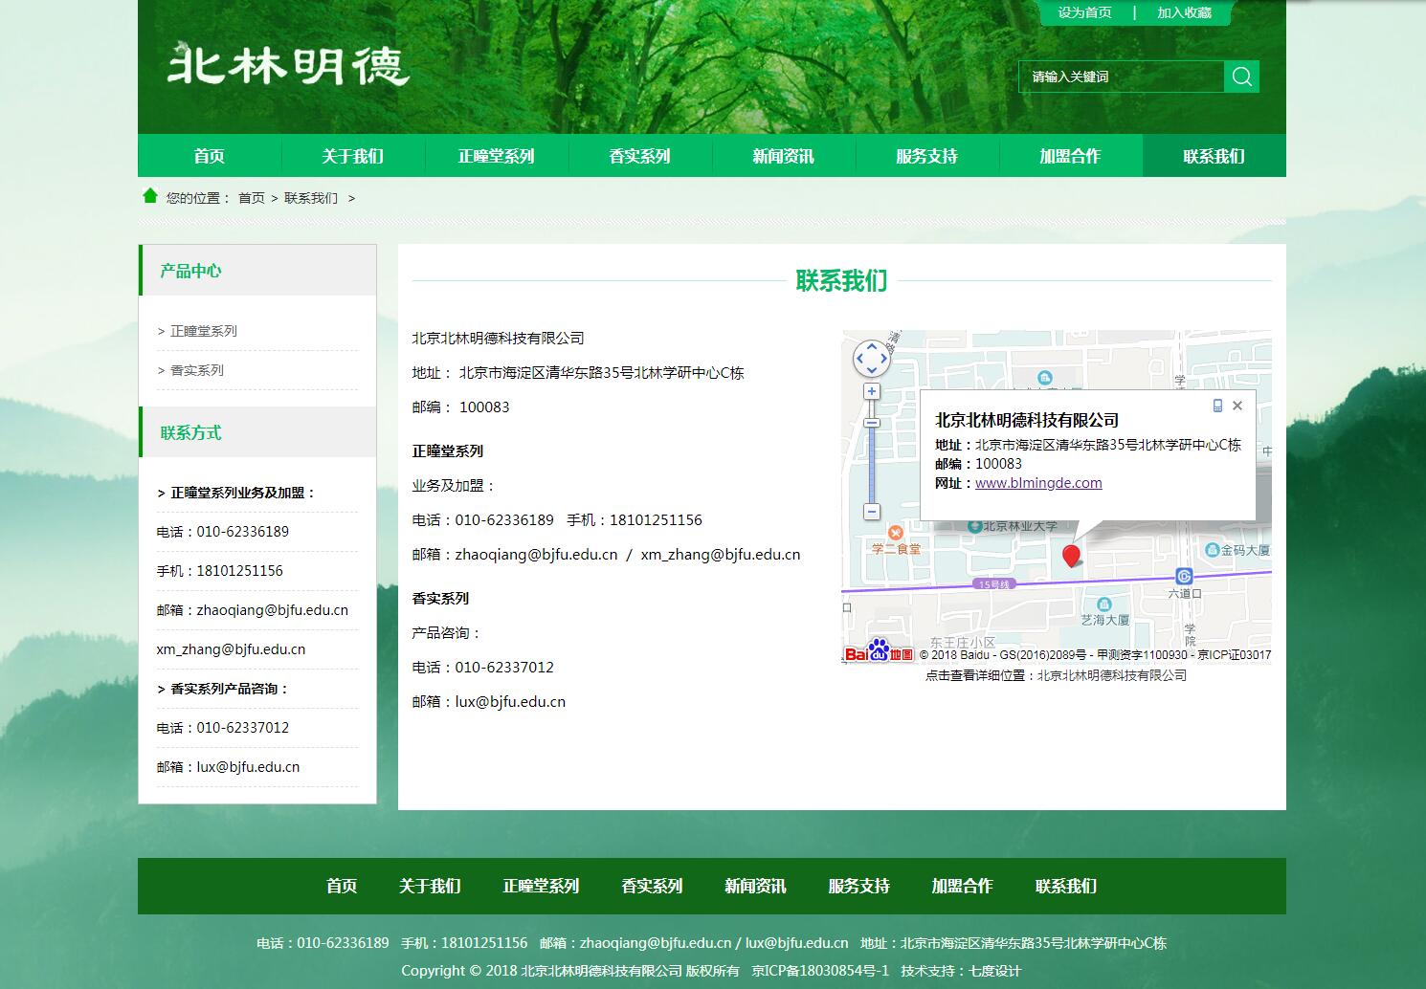Open 新闻资讯 in the main navigation
This screenshot has width=1426, height=989.
(784, 156)
